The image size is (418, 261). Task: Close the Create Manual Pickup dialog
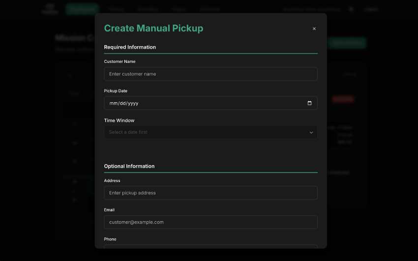coord(314,29)
